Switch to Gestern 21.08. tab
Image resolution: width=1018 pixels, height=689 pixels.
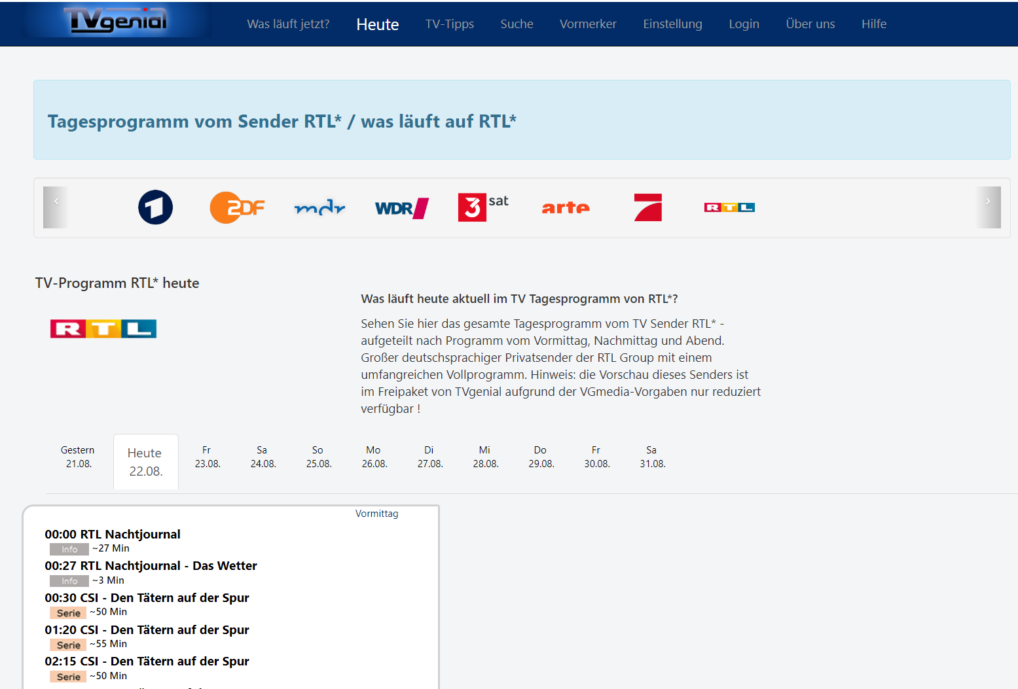tap(78, 457)
